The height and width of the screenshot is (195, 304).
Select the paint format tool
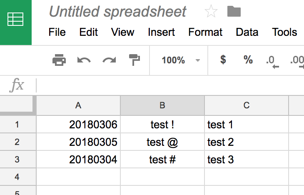coord(134,60)
